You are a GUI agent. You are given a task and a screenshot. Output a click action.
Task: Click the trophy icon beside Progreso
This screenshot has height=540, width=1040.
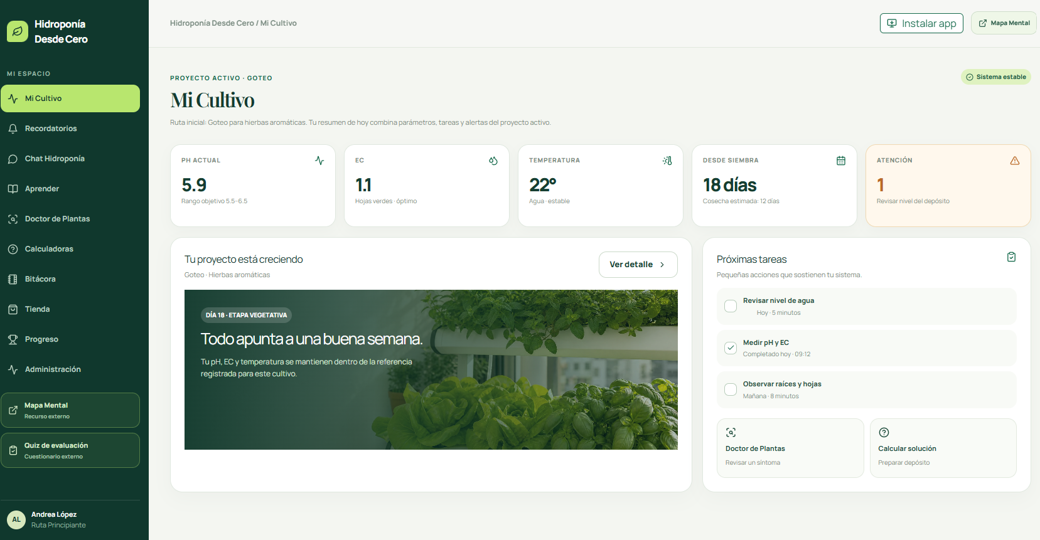point(13,339)
